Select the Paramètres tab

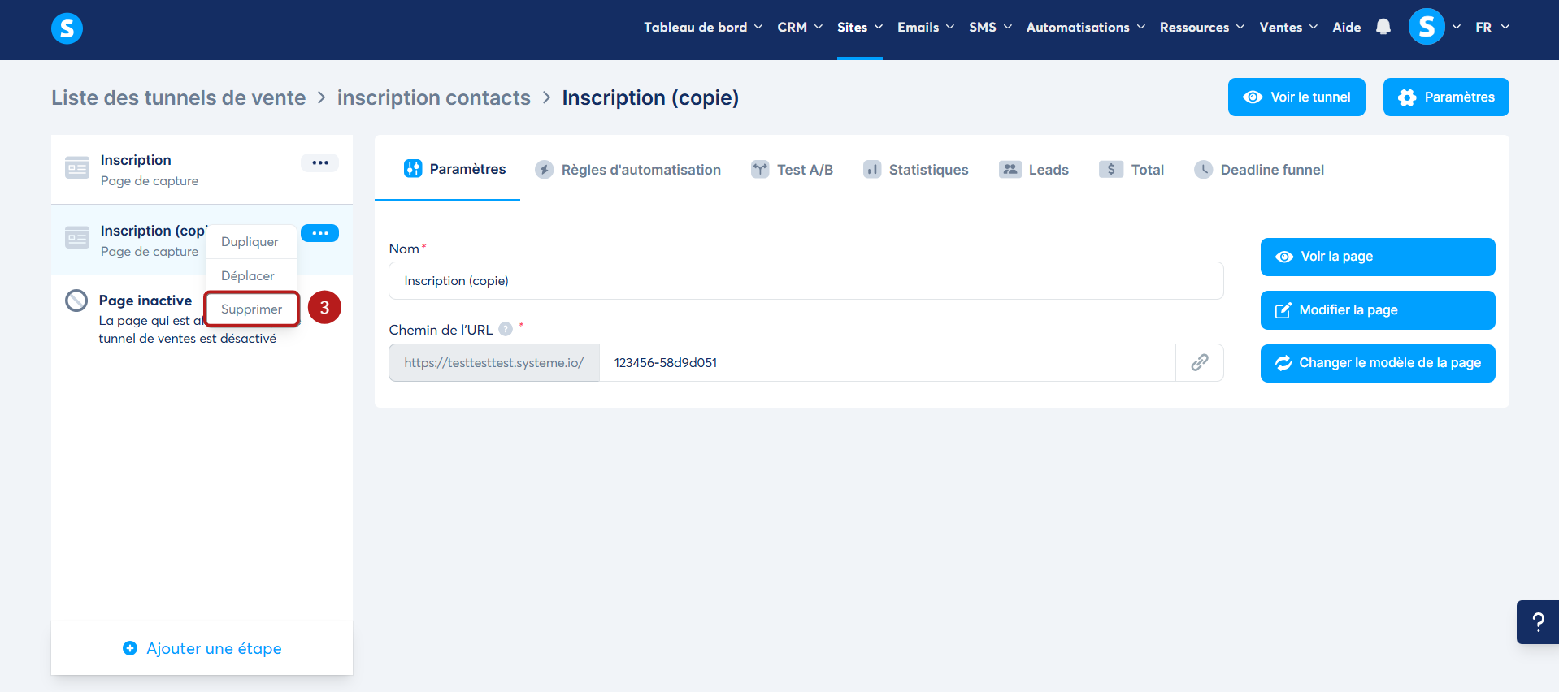(454, 169)
